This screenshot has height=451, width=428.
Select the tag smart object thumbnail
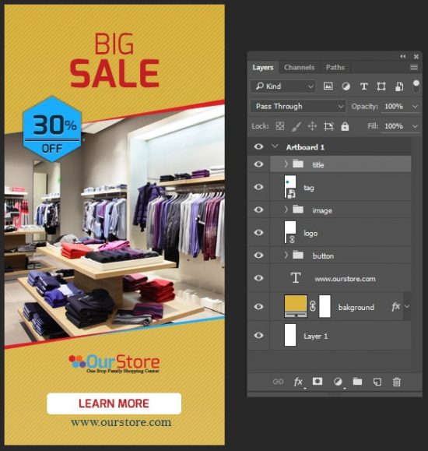coord(290,187)
